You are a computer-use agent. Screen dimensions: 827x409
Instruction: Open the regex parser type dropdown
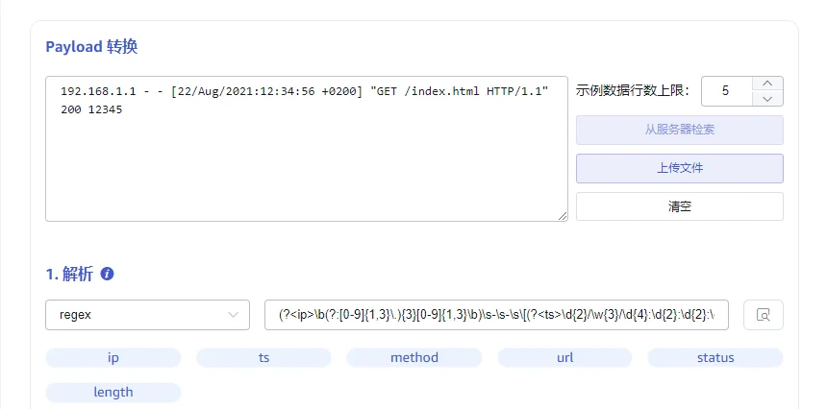(148, 315)
